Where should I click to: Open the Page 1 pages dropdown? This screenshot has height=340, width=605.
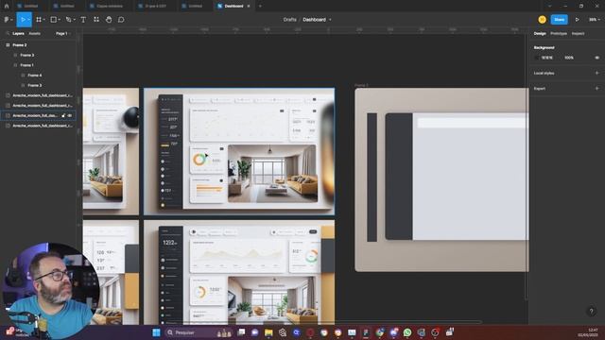click(63, 34)
